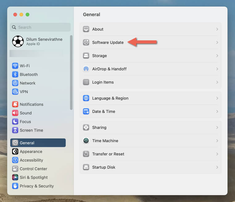Click the Wi-Fi icon in sidebar

[15, 66]
